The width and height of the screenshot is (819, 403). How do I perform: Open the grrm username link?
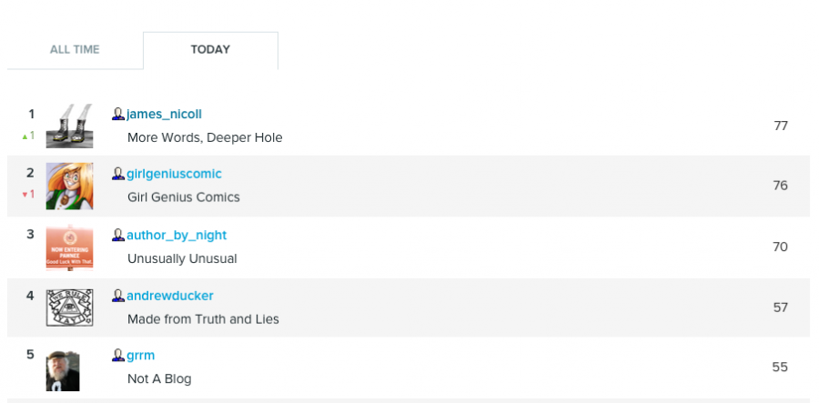140,356
